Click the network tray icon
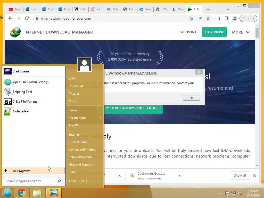264x198 pixels. point(234,193)
